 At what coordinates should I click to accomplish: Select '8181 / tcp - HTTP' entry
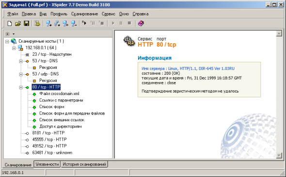[48, 133]
